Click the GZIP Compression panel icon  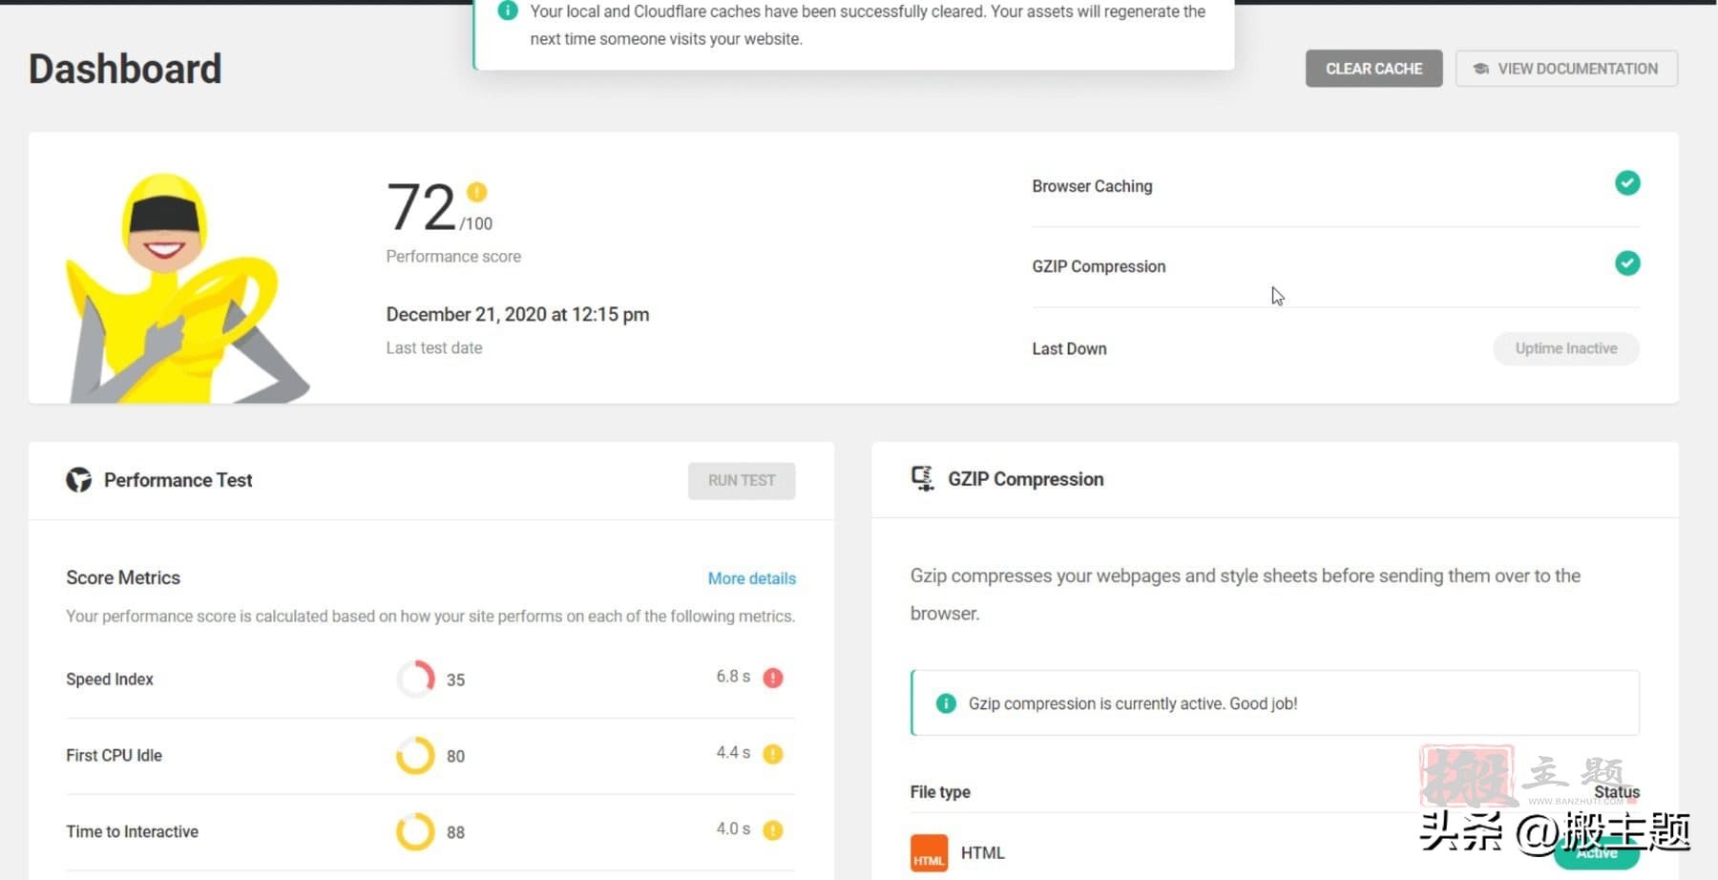point(922,478)
